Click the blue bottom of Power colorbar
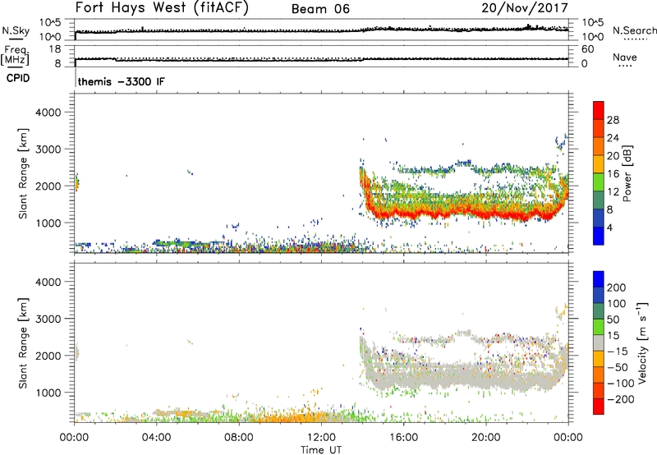The image size is (657, 455). pos(599,236)
